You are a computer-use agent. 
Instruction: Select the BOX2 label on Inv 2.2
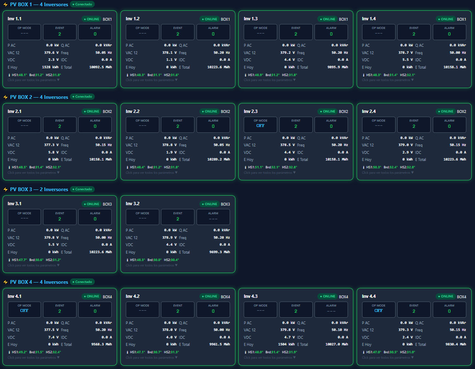click(225, 111)
